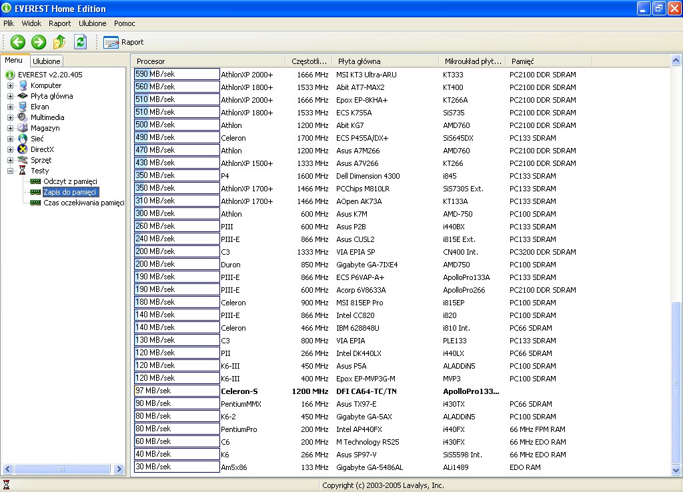This screenshot has height=492, width=683.
Task: Select the Multimedia icon
Action: pos(23,117)
